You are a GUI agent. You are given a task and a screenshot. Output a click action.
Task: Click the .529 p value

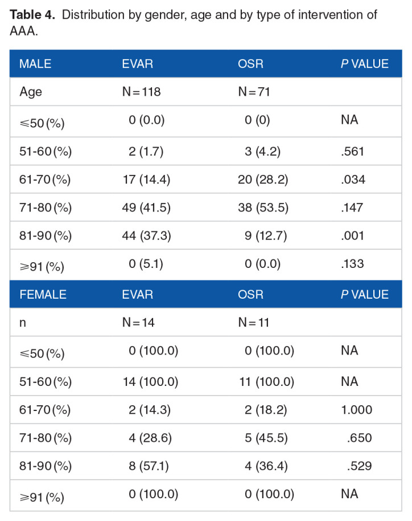point(359,466)
